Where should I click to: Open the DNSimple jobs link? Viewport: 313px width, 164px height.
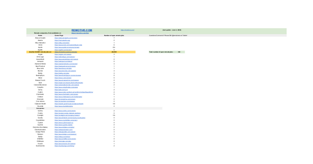[x=63, y=141]
